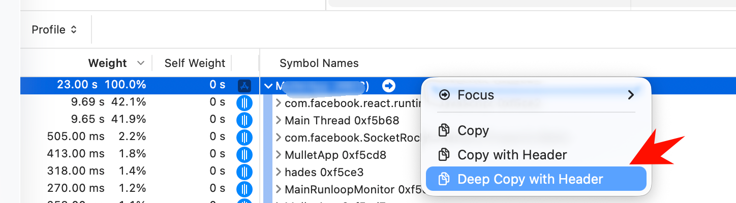
Task: Expand the com.facebook.react.runtime thread row
Action: [x=278, y=103]
